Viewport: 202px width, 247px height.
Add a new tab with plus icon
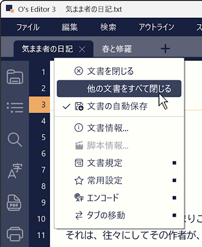tap(165, 49)
